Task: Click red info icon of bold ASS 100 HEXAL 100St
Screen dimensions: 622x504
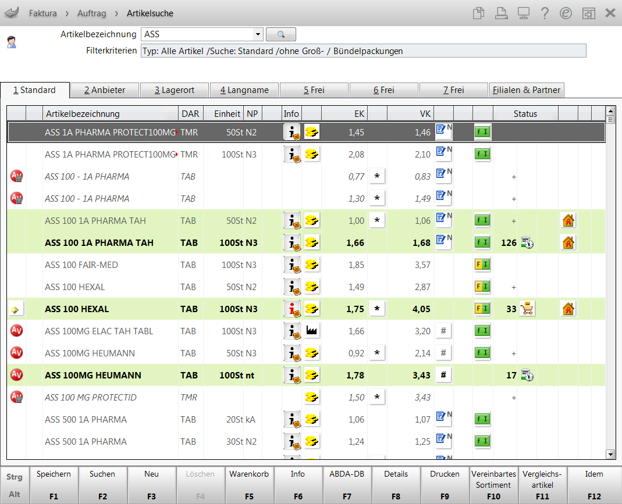Action: coord(292,309)
